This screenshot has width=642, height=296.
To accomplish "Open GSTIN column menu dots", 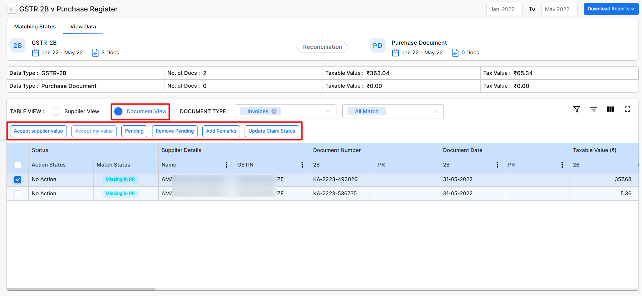I will click(x=302, y=165).
